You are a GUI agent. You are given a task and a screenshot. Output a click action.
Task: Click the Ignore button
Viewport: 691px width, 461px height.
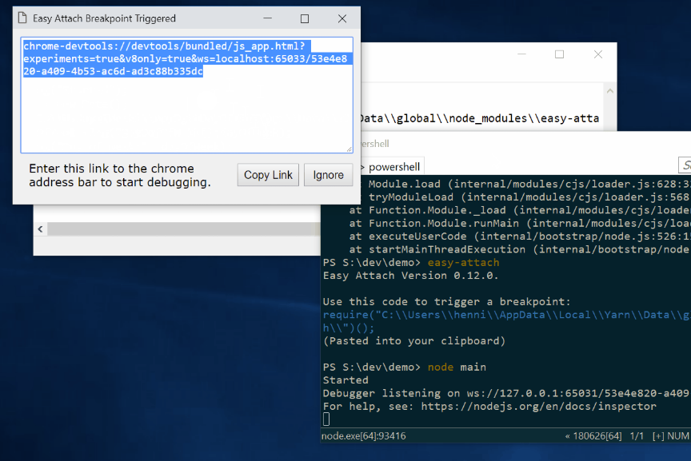click(329, 175)
